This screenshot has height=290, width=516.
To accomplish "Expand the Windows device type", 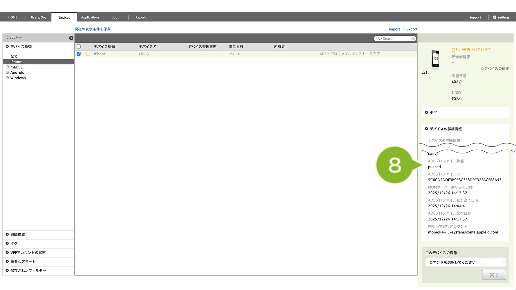I will (7, 78).
